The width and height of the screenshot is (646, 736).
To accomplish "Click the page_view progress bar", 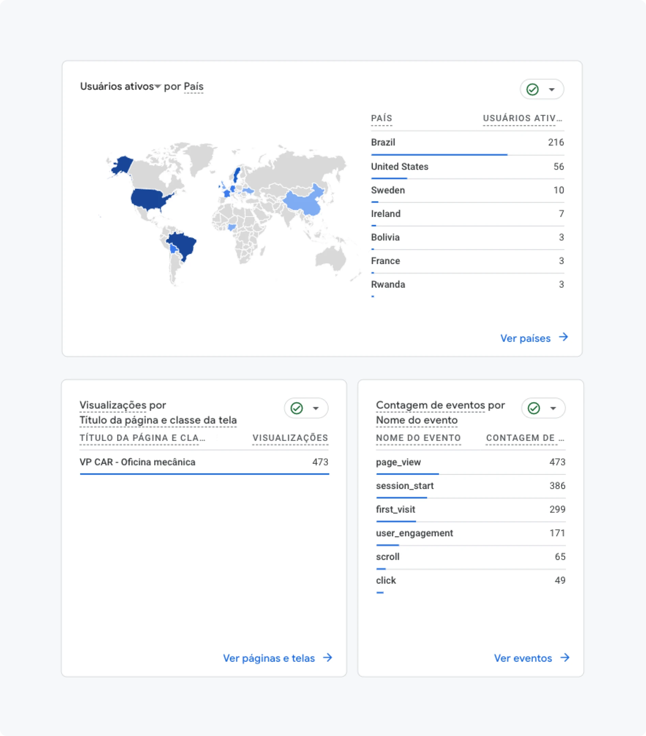I will click(x=407, y=474).
